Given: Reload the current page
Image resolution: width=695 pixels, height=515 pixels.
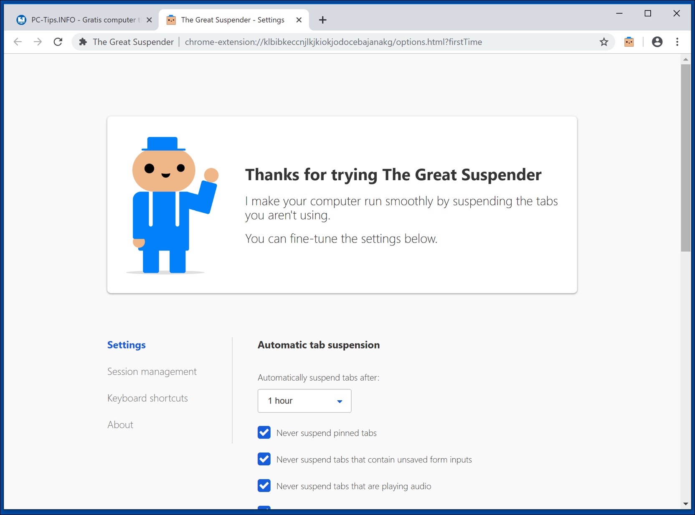Looking at the screenshot, I should coord(58,42).
